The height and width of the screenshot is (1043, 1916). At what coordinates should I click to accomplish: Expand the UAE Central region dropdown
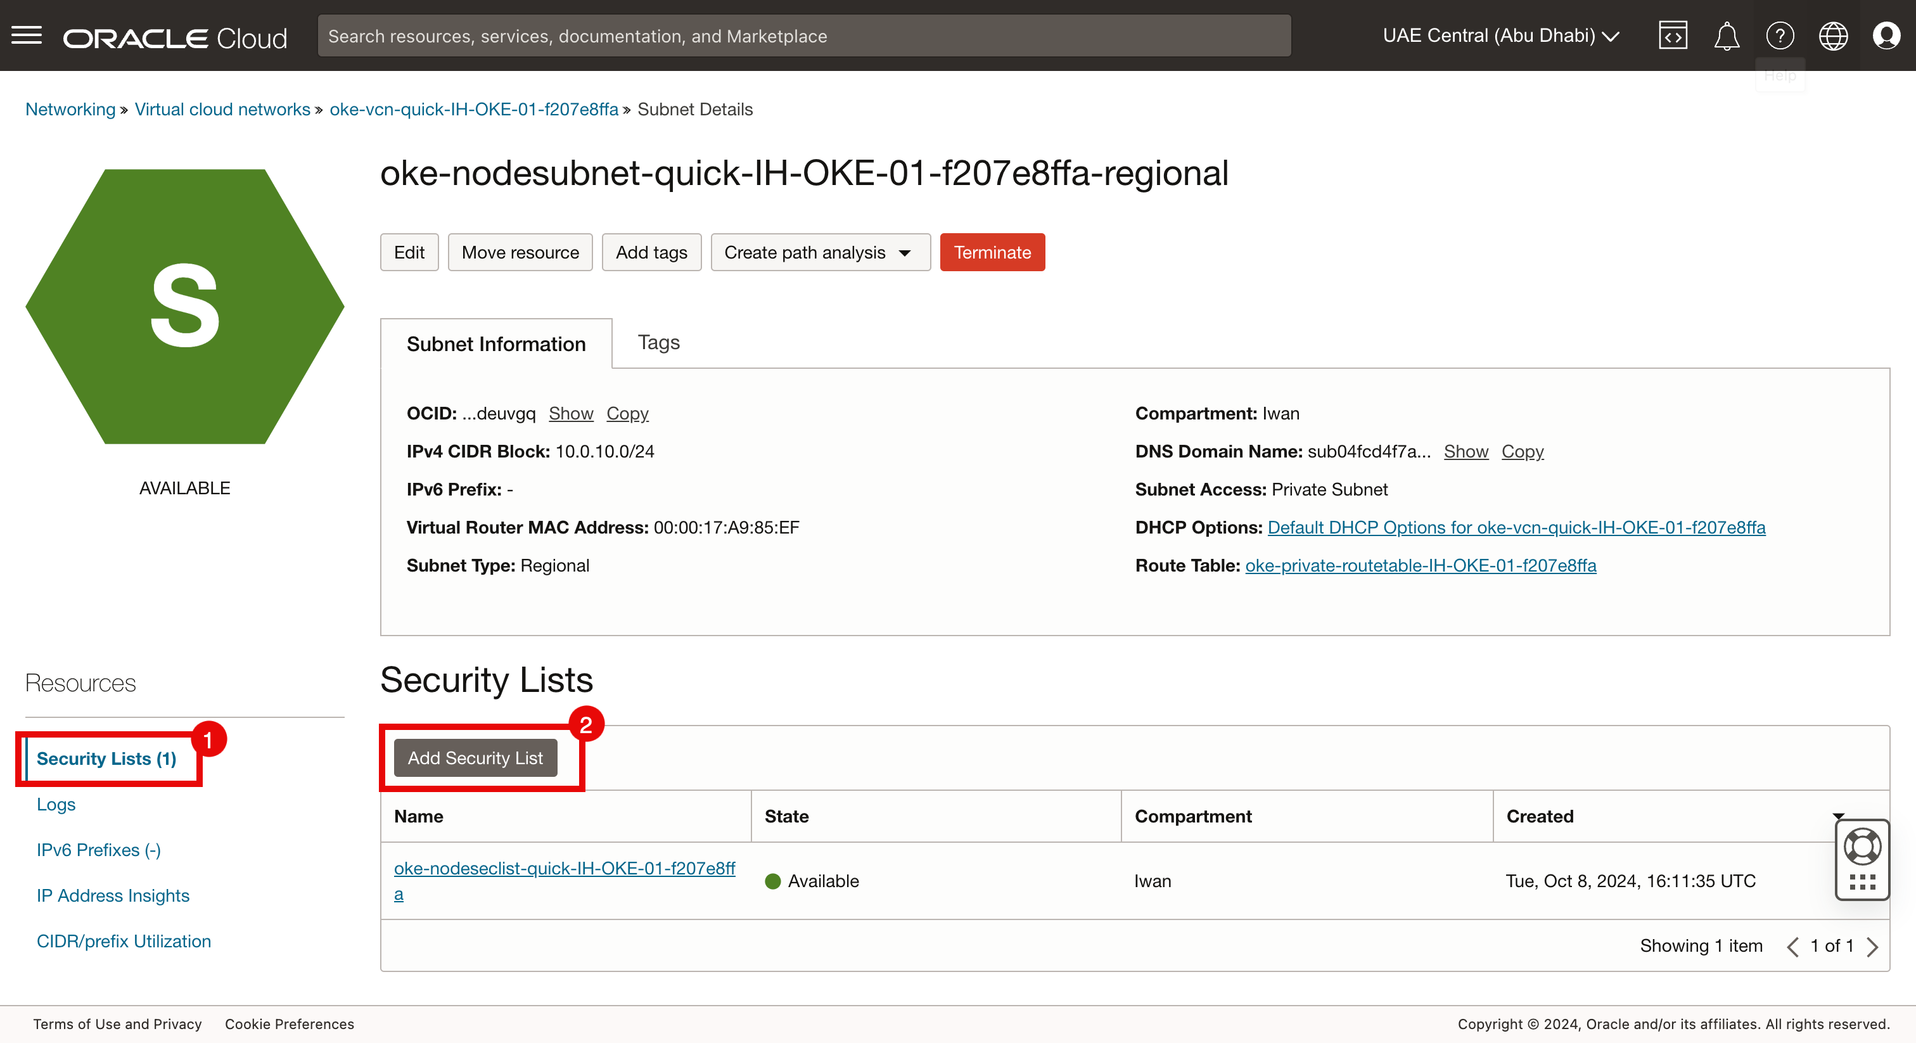1500,35
